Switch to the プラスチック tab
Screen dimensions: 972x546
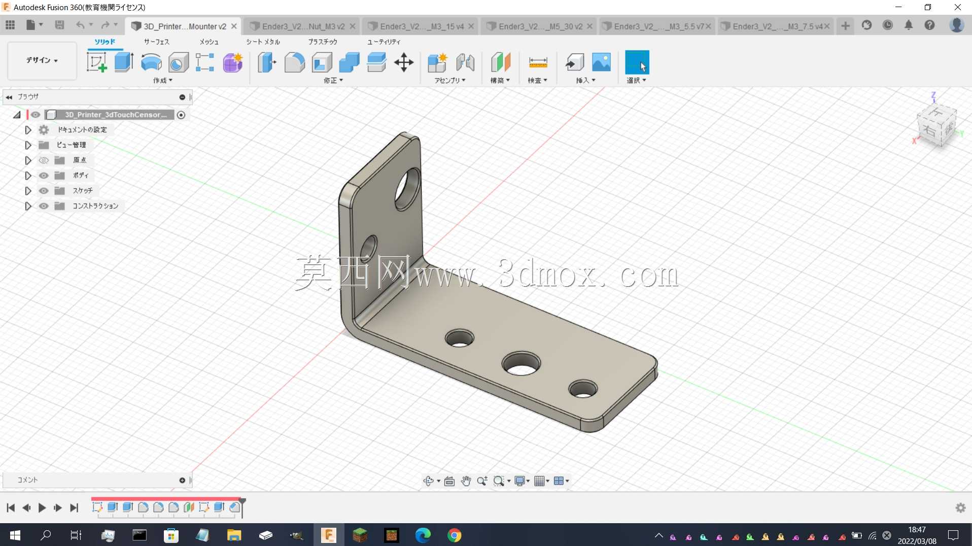click(323, 42)
